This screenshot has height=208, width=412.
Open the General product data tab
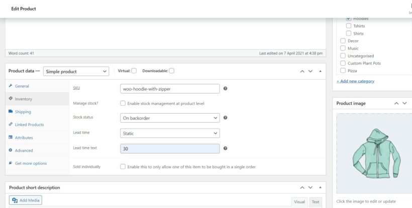coord(37,86)
